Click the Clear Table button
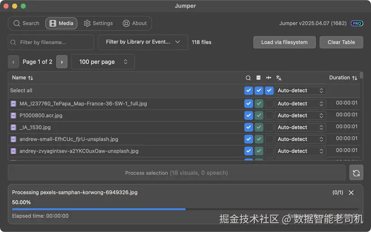The width and height of the screenshot is (371, 232). (x=341, y=42)
